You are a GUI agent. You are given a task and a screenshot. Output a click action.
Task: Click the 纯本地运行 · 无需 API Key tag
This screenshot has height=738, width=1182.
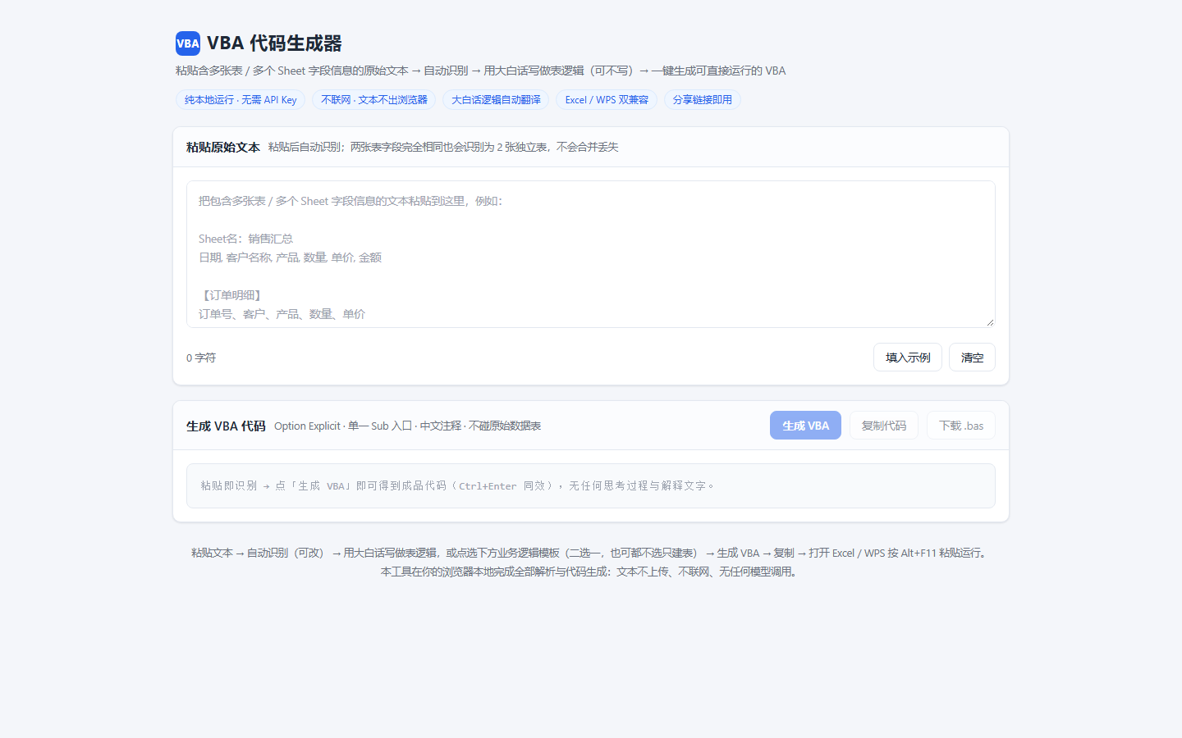[241, 100]
